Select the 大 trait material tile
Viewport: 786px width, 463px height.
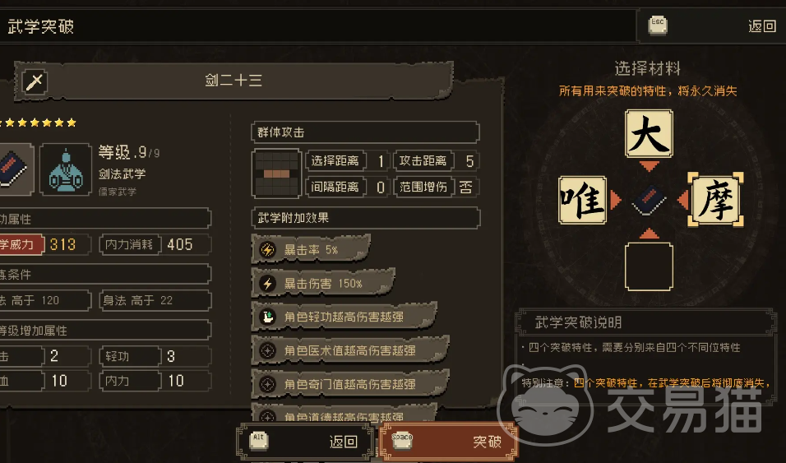[649, 133]
